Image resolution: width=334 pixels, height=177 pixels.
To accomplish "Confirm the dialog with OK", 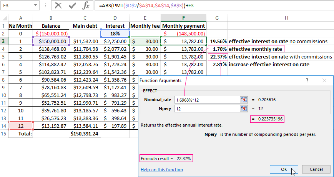I will (284, 169).
